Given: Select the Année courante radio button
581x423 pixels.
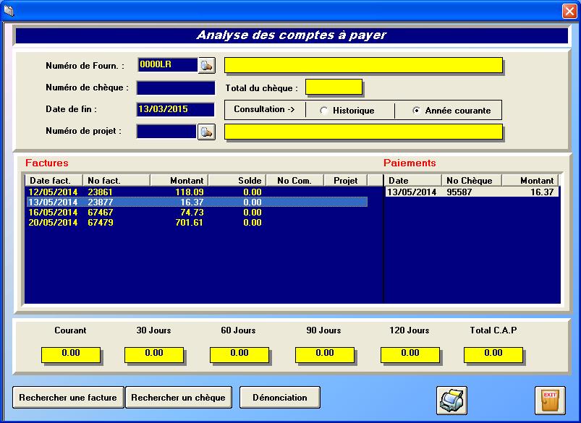Looking at the screenshot, I should (416, 111).
